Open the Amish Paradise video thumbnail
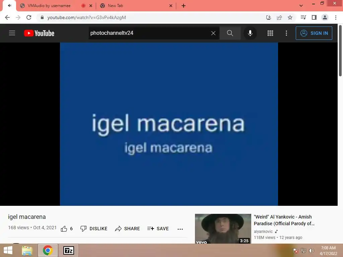The image size is (343, 257). pos(223,229)
